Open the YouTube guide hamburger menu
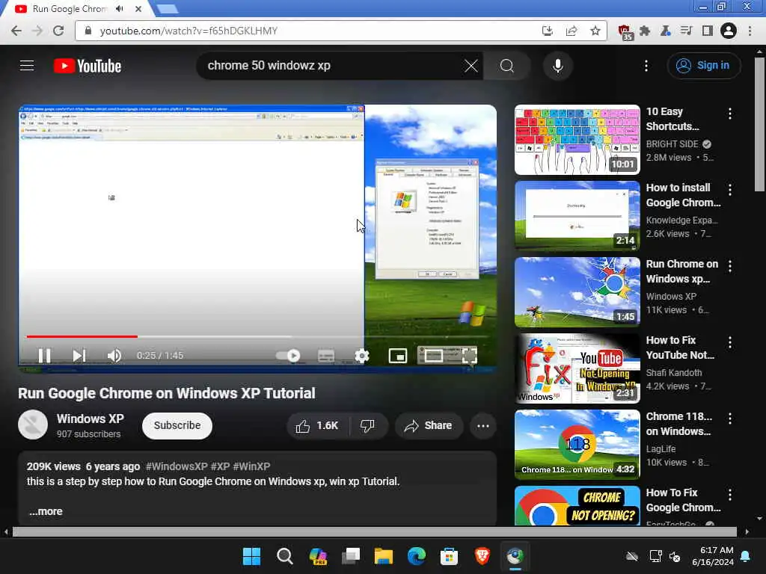This screenshot has height=574, width=766. point(27,66)
